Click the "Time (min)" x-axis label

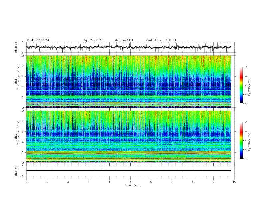[133, 185]
